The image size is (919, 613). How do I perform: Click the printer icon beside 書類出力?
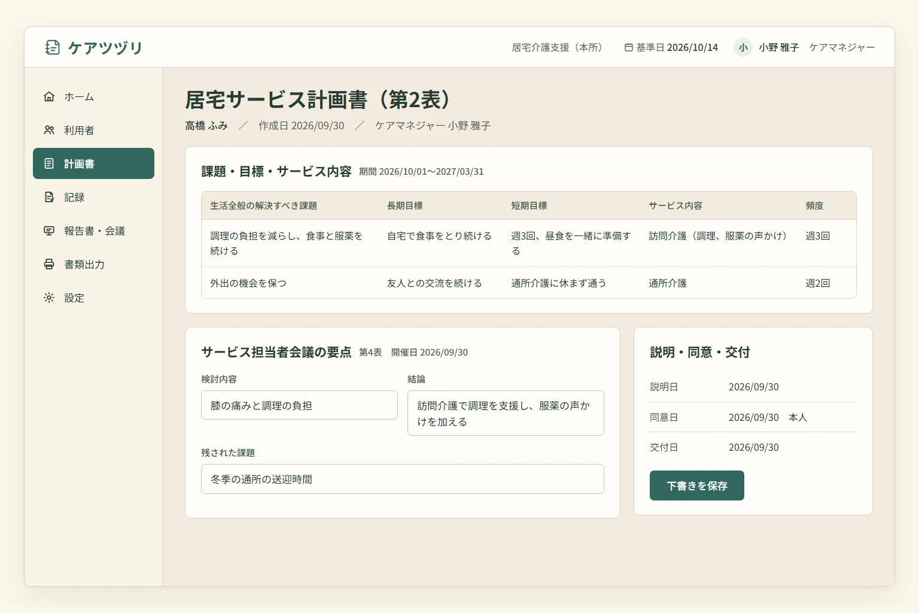tap(49, 264)
